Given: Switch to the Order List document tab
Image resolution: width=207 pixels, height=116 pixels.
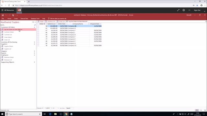Looking at the screenshot, I should [x=61, y=22].
